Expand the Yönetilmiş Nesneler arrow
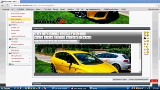Image resolution: width=160 pixels, height=90 pixels. pos(30,59)
